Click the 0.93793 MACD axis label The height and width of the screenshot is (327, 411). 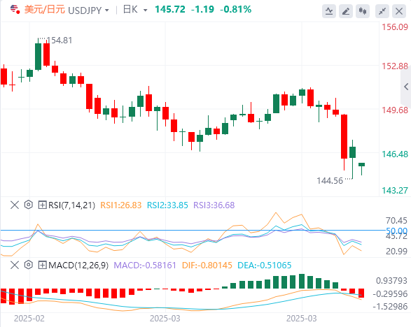click(x=391, y=281)
